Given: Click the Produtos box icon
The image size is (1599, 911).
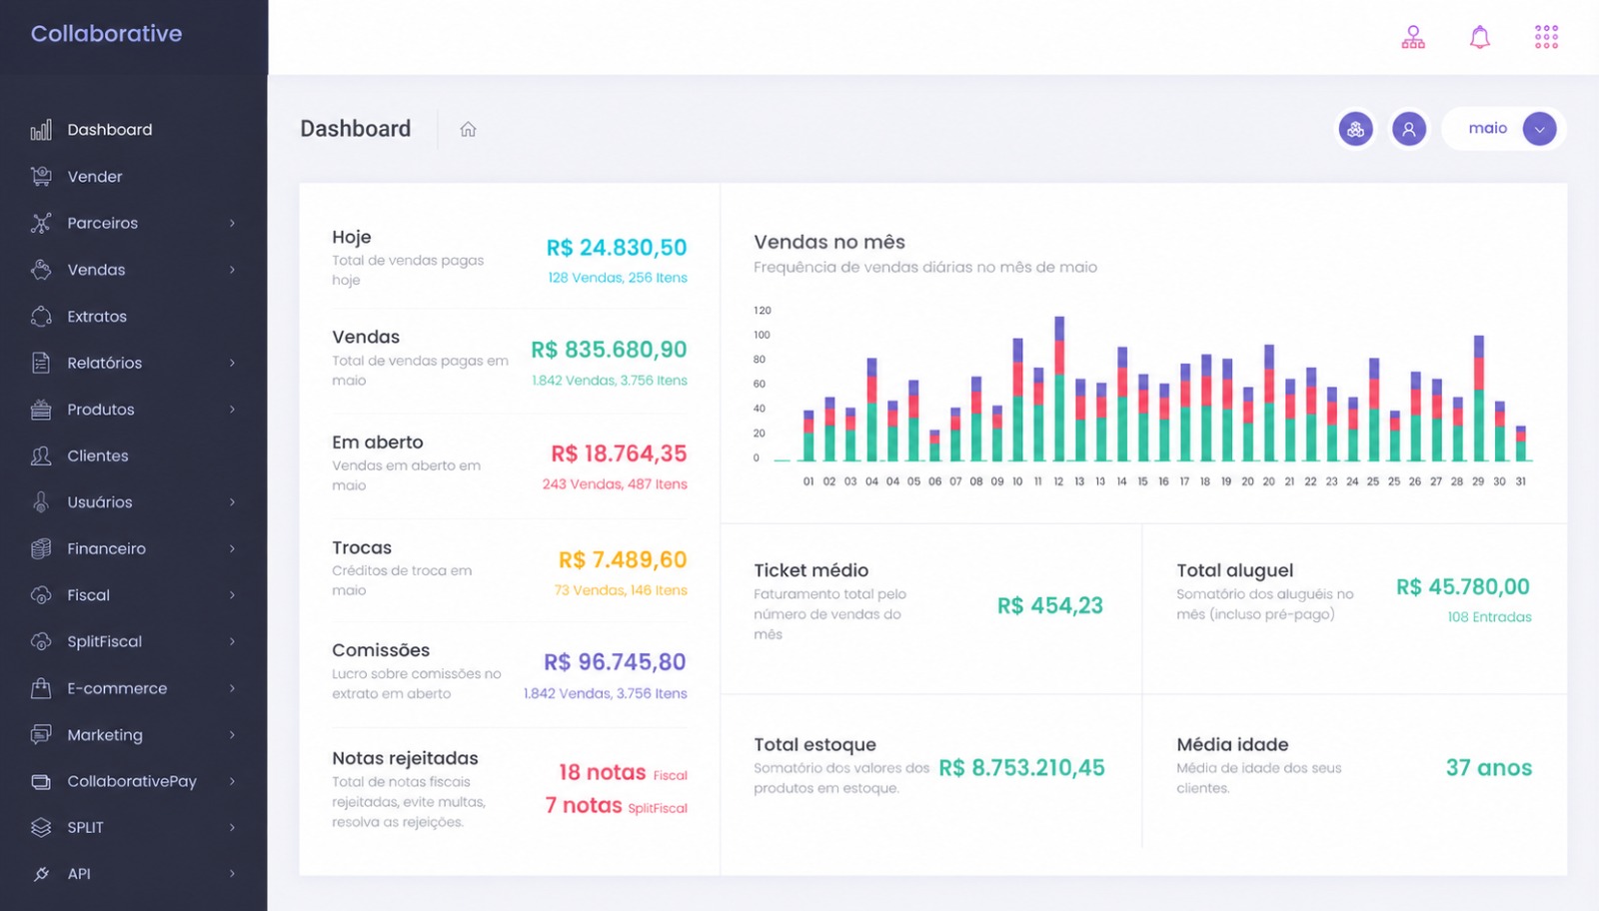Looking at the screenshot, I should 41,410.
